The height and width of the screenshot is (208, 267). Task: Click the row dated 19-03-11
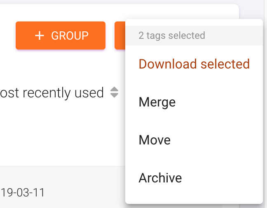click(23, 192)
